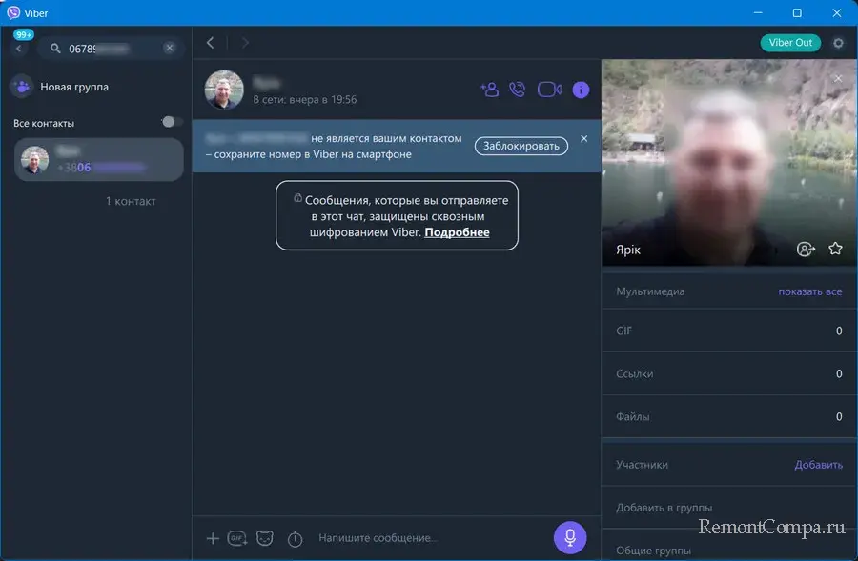Viewport: 858px width, 561px height.
Task: Record a voice message with the microphone button
Action: [x=570, y=537]
